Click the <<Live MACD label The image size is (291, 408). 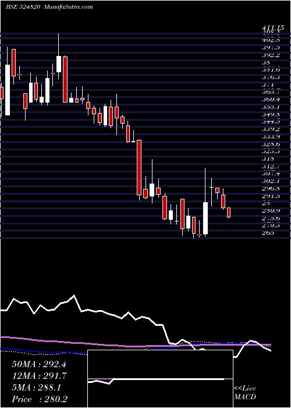pyautogui.click(x=245, y=393)
